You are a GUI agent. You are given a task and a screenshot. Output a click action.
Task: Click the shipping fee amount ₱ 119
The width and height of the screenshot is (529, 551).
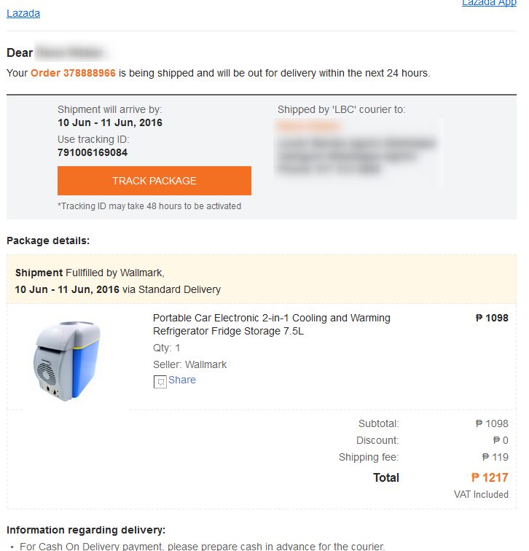[x=495, y=457]
